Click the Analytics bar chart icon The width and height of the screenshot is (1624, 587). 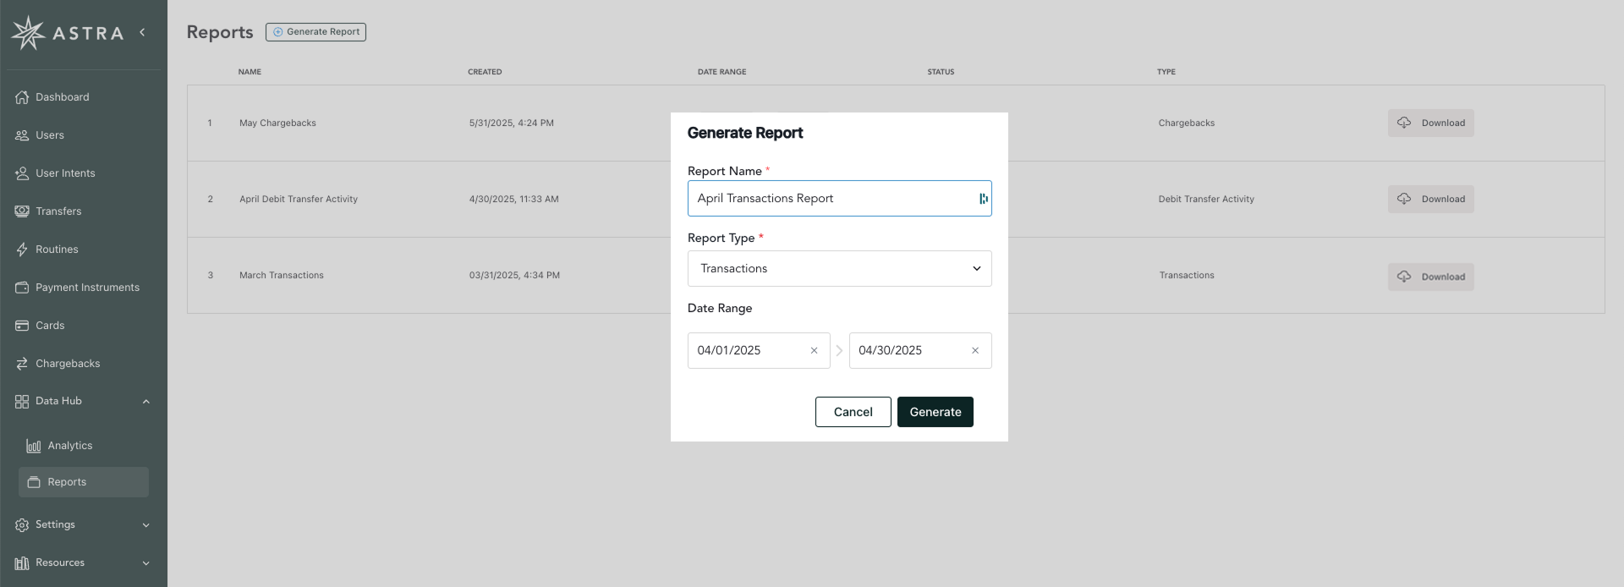click(34, 446)
